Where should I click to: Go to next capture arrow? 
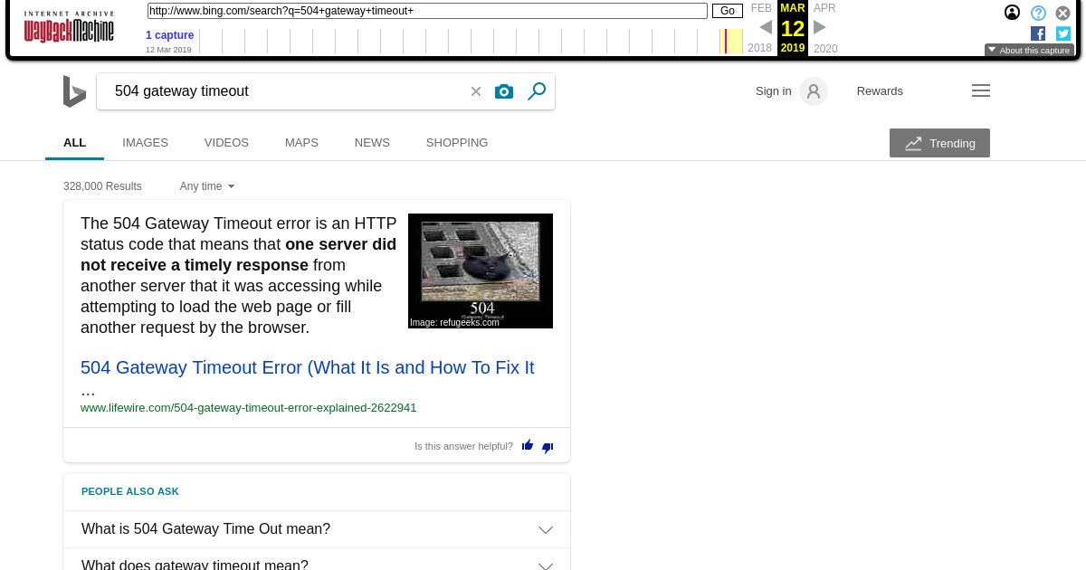[820, 28]
